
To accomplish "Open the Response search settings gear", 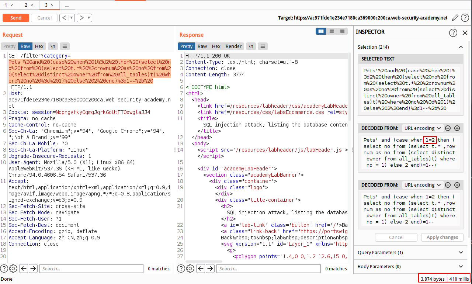I will (190, 269).
